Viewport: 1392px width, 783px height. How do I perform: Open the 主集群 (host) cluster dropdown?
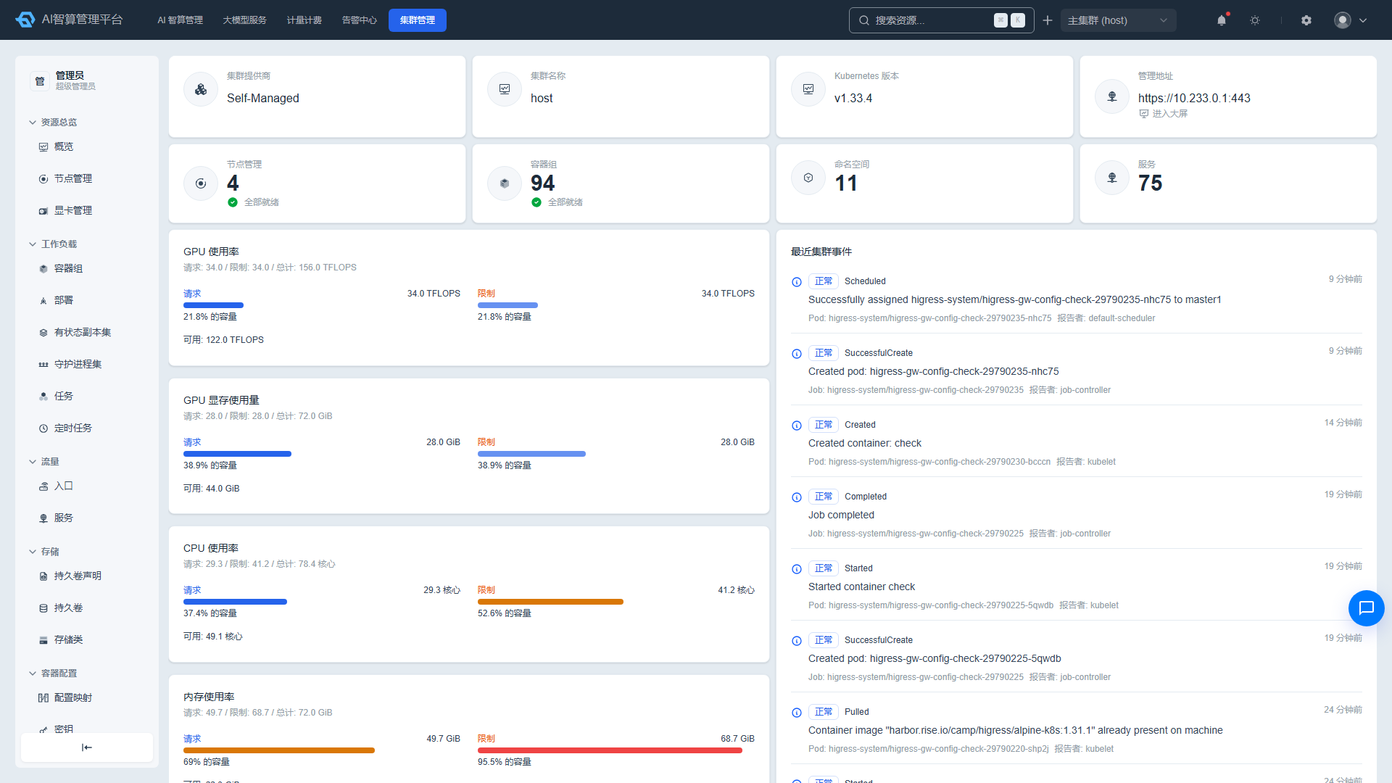pos(1118,20)
